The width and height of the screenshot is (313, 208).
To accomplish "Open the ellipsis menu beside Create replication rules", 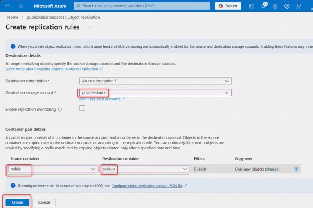I will click(89, 27).
